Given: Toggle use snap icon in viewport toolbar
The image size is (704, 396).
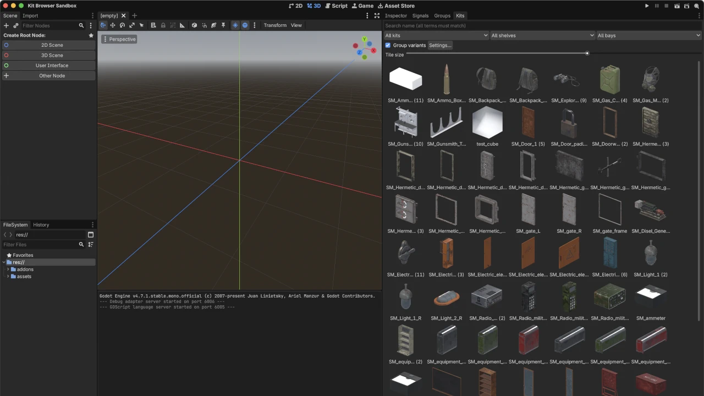Looking at the screenshot, I should coord(204,25).
